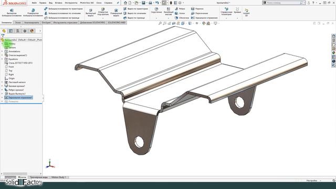Click the Повернутая бобышка/основание revolve tool
The width and height of the screenshot is (336, 189).
point(33,13)
